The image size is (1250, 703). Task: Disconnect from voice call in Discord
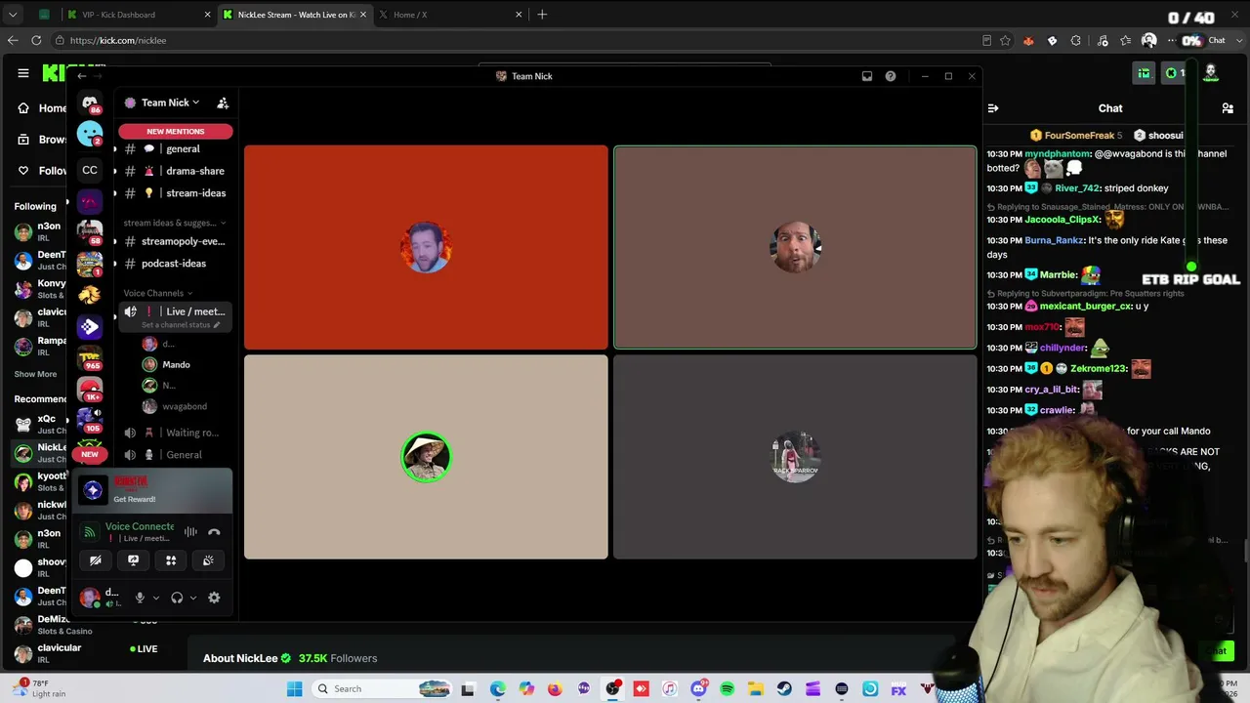click(x=214, y=532)
